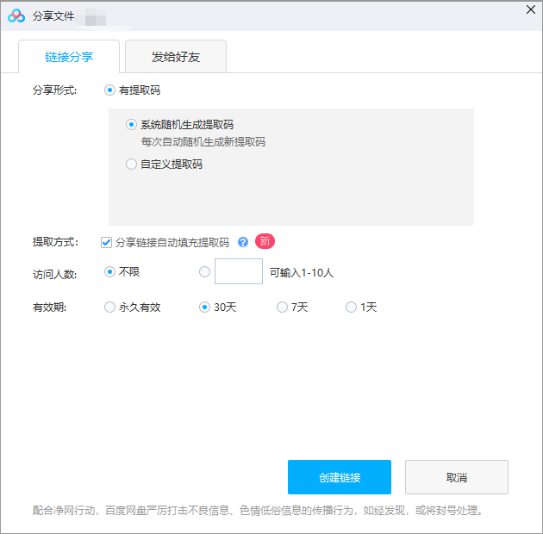Screen dimensions: 543x534
Task: Click the red 新 badge icon
Action: 265,241
